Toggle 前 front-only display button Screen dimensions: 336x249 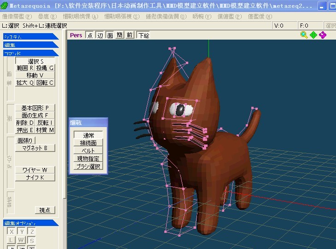point(130,35)
